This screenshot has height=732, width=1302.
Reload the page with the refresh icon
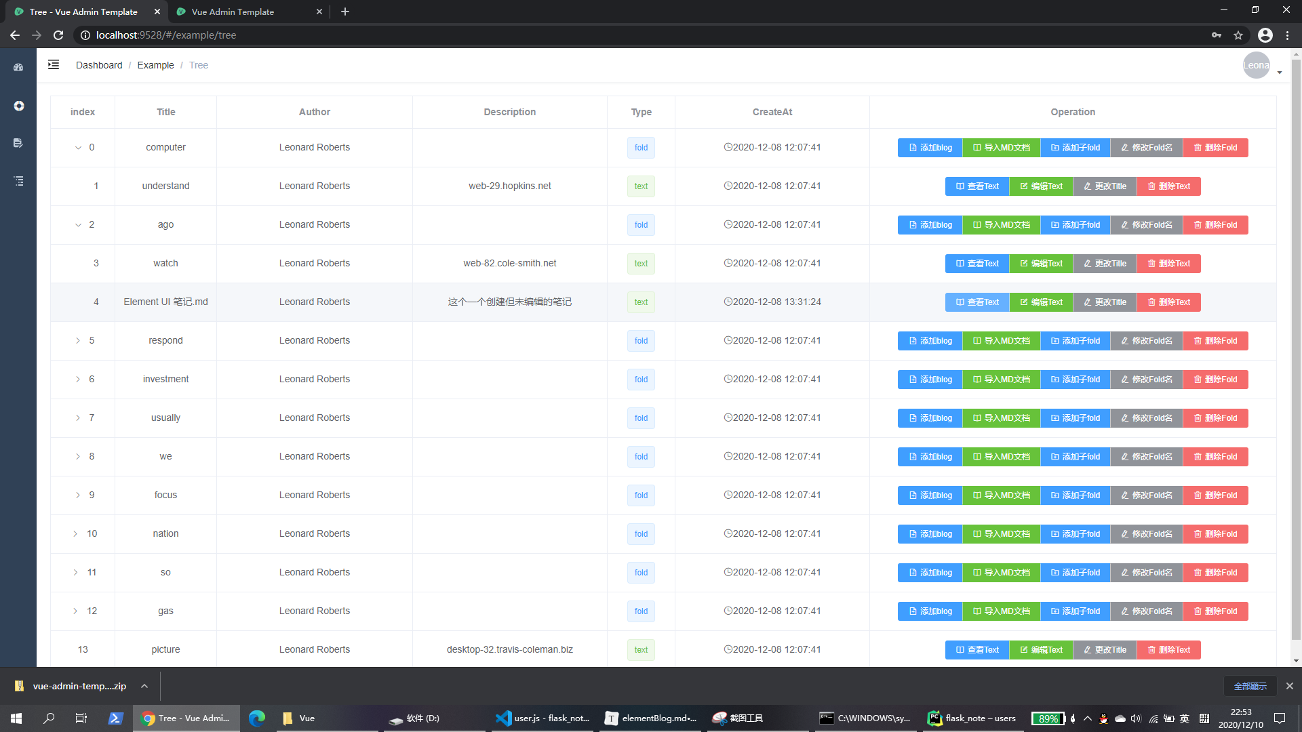58,35
